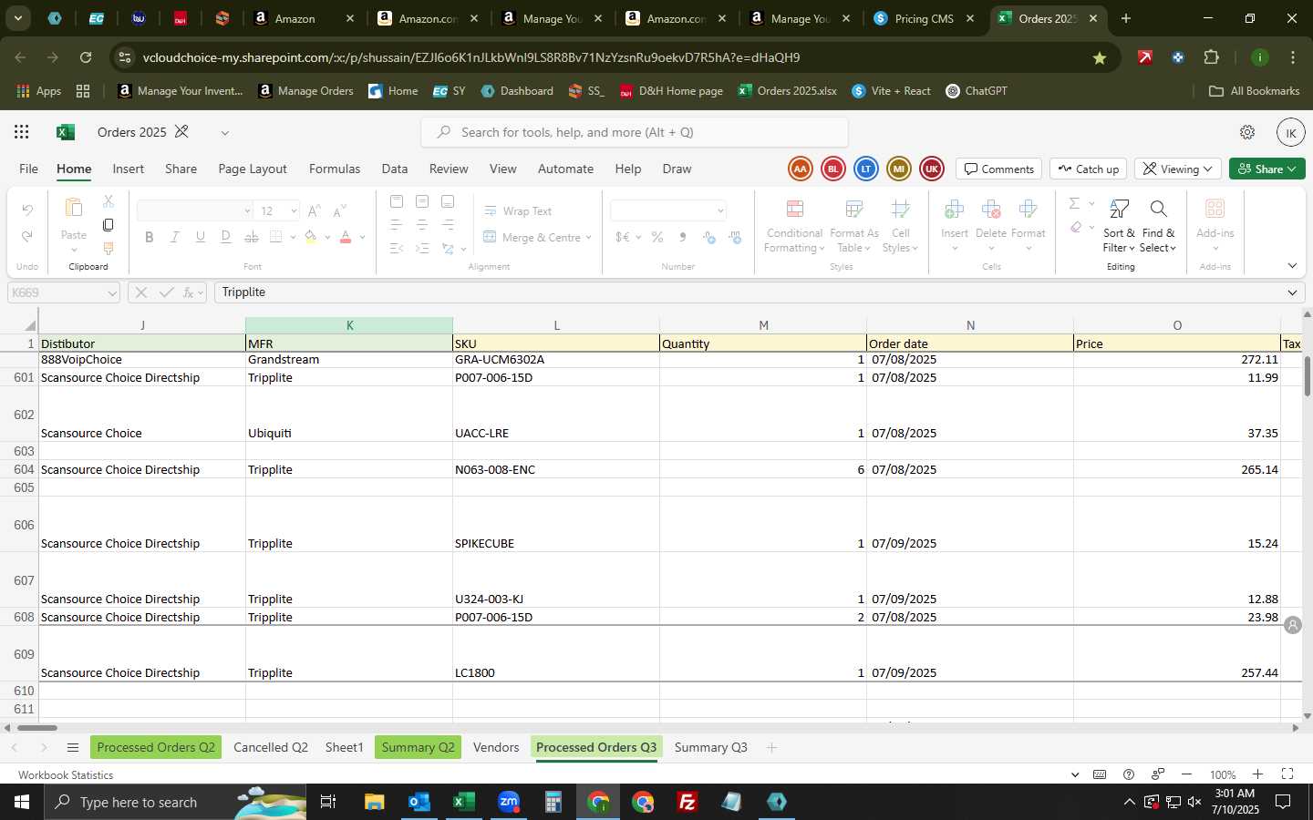Open the Zoom app in taskbar
Viewport: 1313px width, 820px height.
pyautogui.click(x=509, y=802)
